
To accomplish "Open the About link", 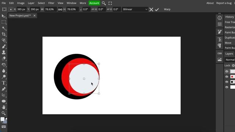I will pyautogui.click(x=210, y=3).
